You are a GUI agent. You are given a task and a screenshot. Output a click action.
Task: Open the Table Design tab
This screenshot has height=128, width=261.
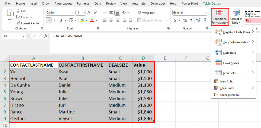click(212, 4)
